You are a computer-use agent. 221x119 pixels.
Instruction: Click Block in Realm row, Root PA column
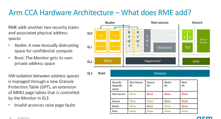coord(185,106)
